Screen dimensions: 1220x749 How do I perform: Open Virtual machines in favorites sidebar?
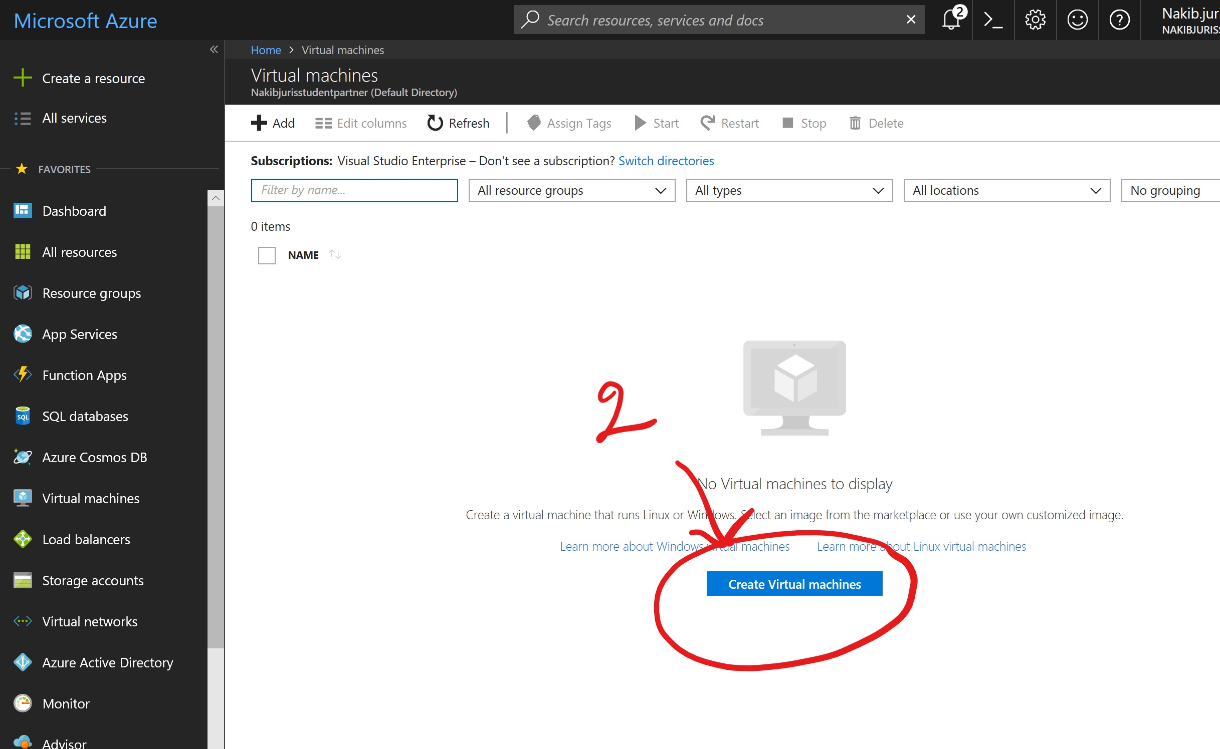pos(91,498)
